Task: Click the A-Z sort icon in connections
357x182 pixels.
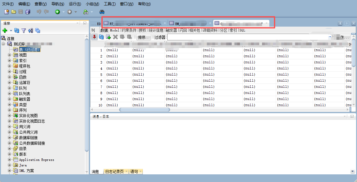Action: (31, 31)
